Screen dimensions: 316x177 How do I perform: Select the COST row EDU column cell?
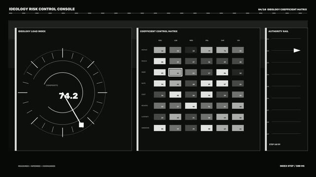coord(160,94)
